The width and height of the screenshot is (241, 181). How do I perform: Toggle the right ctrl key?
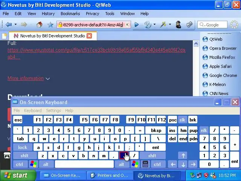157,164
